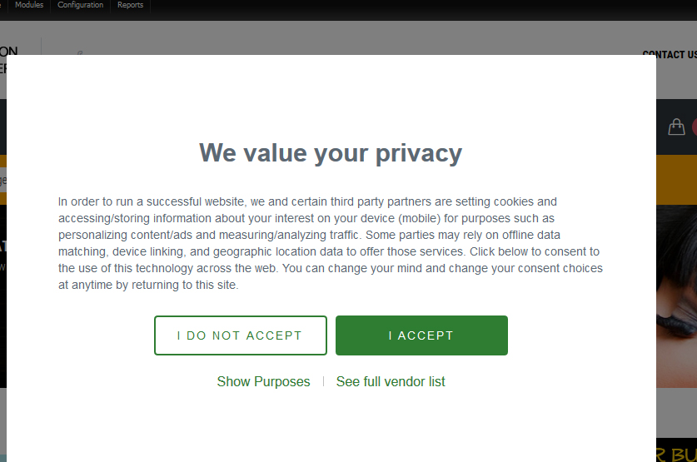View the See full vendor list link
The width and height of the screenshot is (697, 462).
(x=391, y=382)
